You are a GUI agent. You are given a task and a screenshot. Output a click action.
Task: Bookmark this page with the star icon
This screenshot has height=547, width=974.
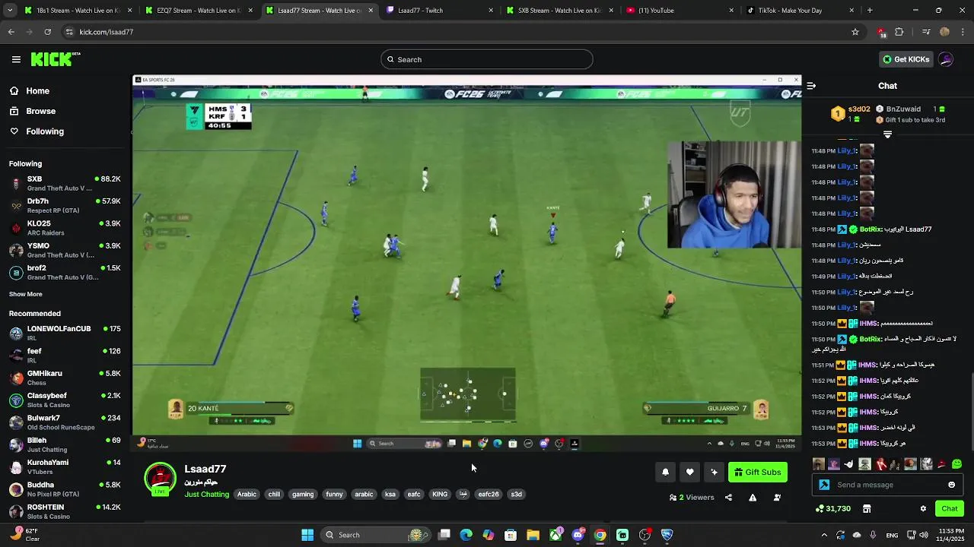pos(855,32)
